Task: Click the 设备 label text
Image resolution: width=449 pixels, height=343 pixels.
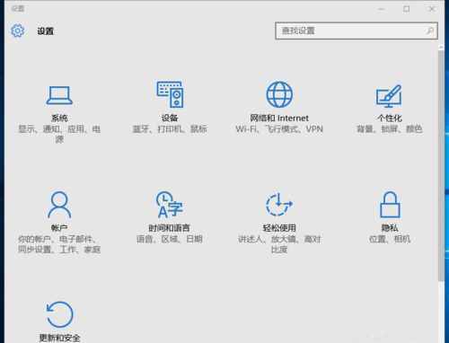Action: (x=170, y=118)
